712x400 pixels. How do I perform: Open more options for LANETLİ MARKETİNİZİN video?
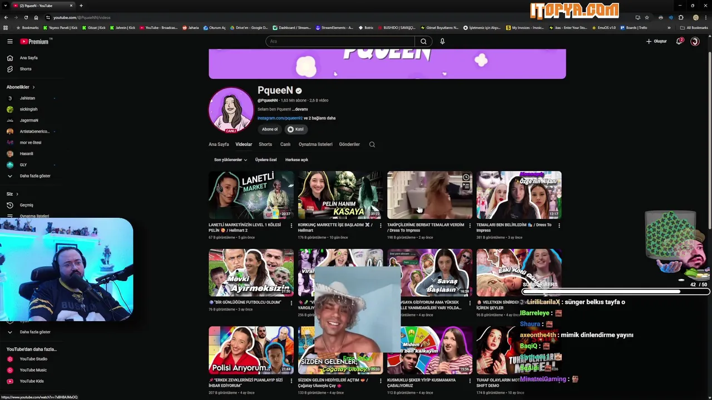291,226
